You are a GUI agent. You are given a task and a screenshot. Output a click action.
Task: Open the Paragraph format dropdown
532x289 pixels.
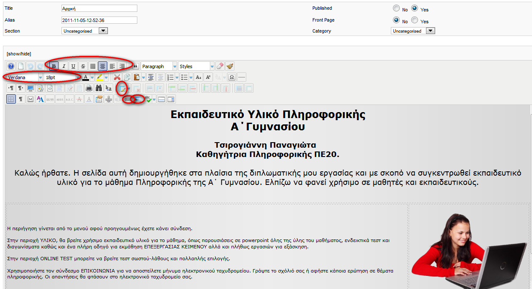(x=159, y=66)
